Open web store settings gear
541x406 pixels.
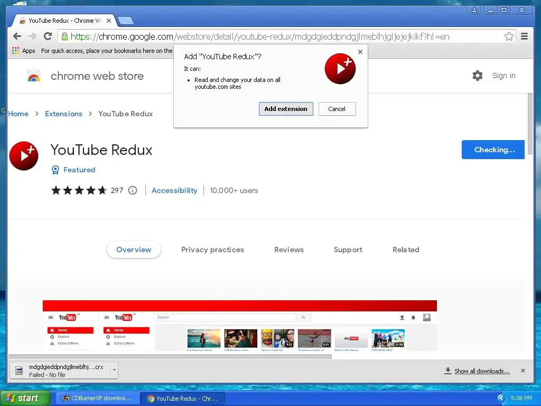(x=478, y=76)
